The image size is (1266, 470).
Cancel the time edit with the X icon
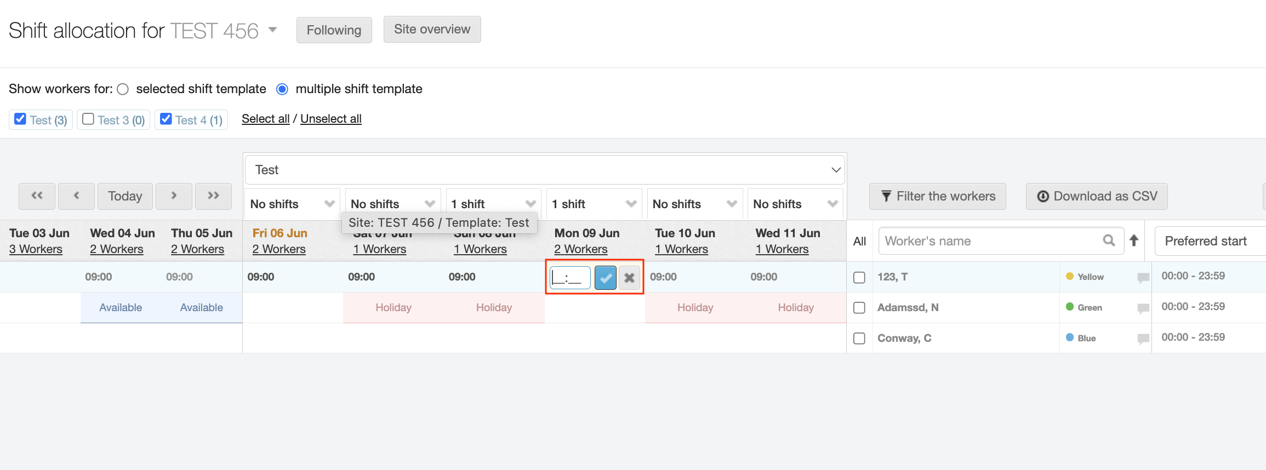629,278
